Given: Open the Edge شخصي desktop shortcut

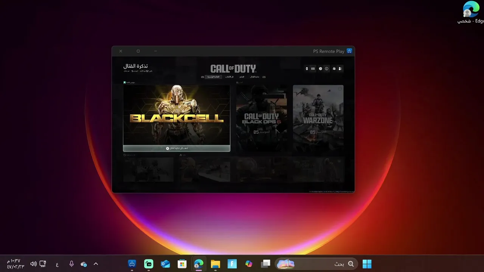Looking at the screenshot, I should point(471,12).
